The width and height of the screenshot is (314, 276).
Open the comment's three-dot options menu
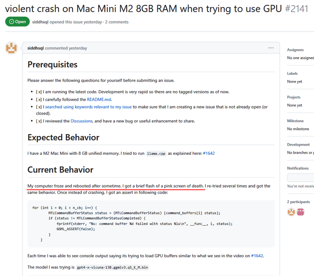coord(271,48)
